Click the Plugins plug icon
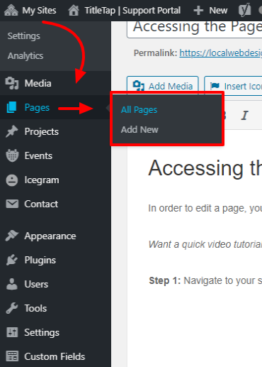262x367 pixels. [x=12, y=260]
